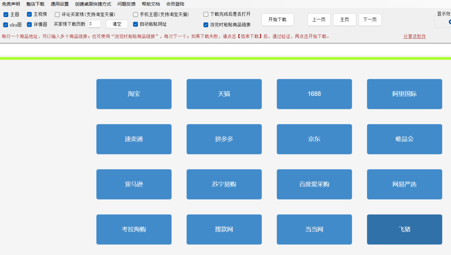Viewport: 451px width, 255px height.
Task: Select the 速卖通 platform tile
Action: [x=134, y=139]
